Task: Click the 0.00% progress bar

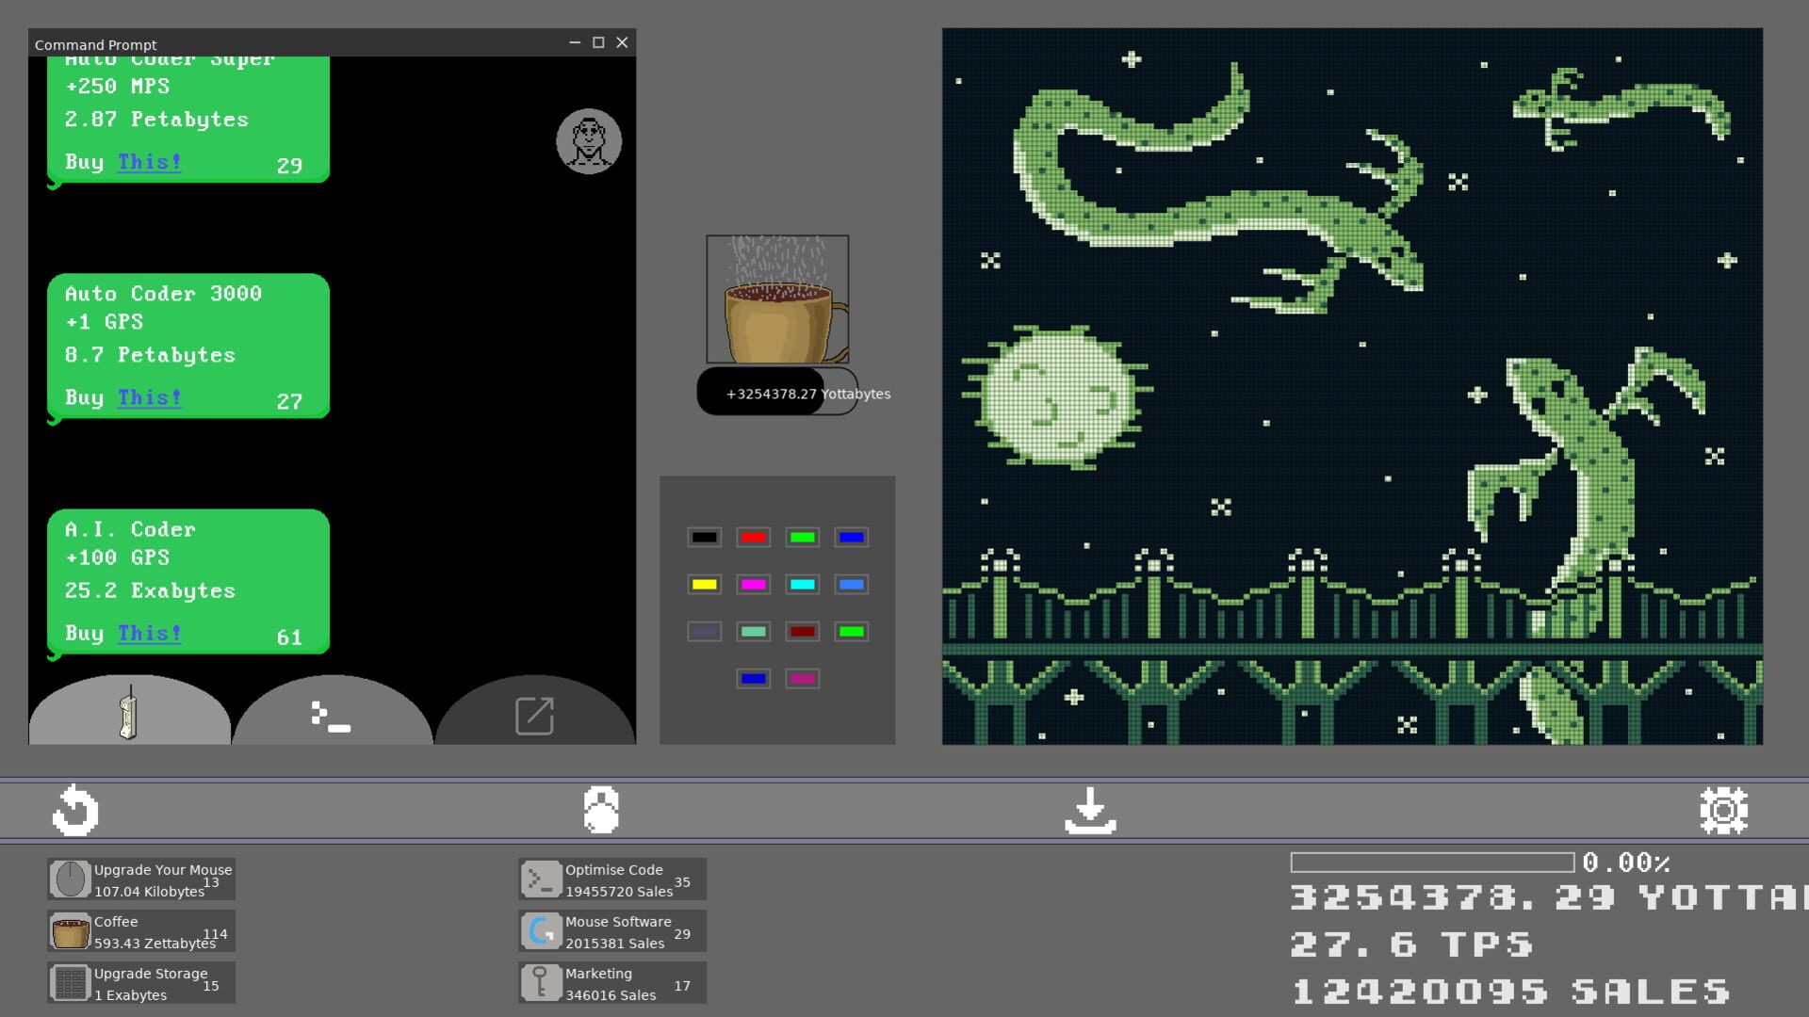Action: (1434, 860)
